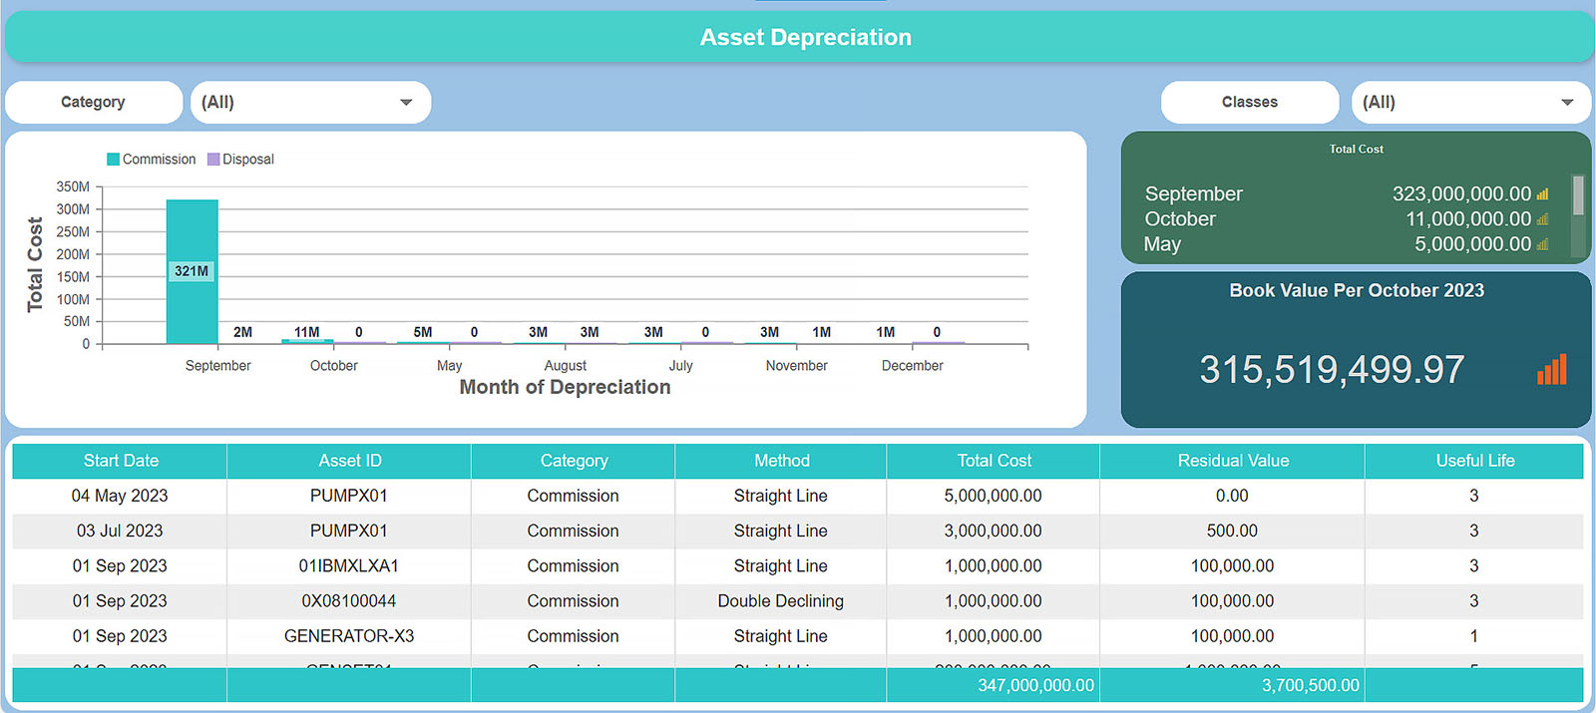Click the Residual Value column header
This screenshot has width=1596, height=713.
1233,461
